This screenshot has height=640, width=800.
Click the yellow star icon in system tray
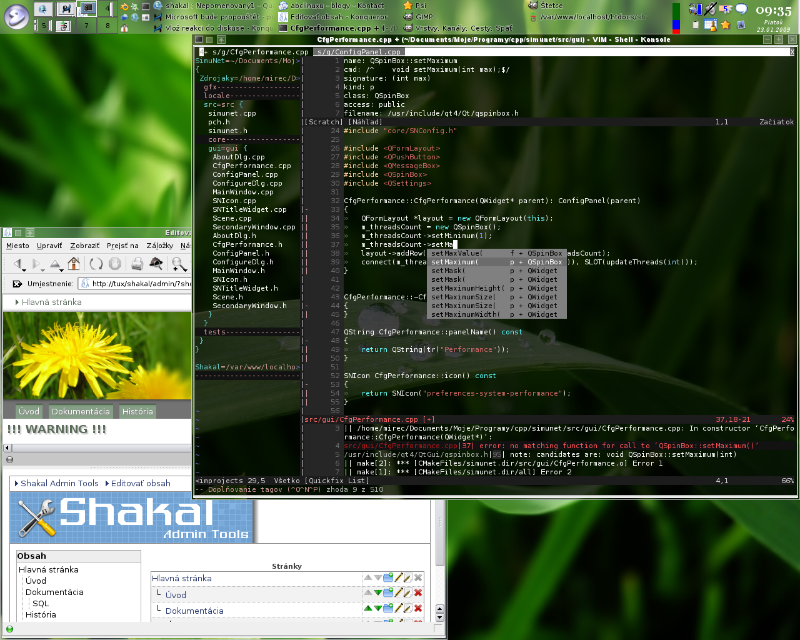(726, 25)
